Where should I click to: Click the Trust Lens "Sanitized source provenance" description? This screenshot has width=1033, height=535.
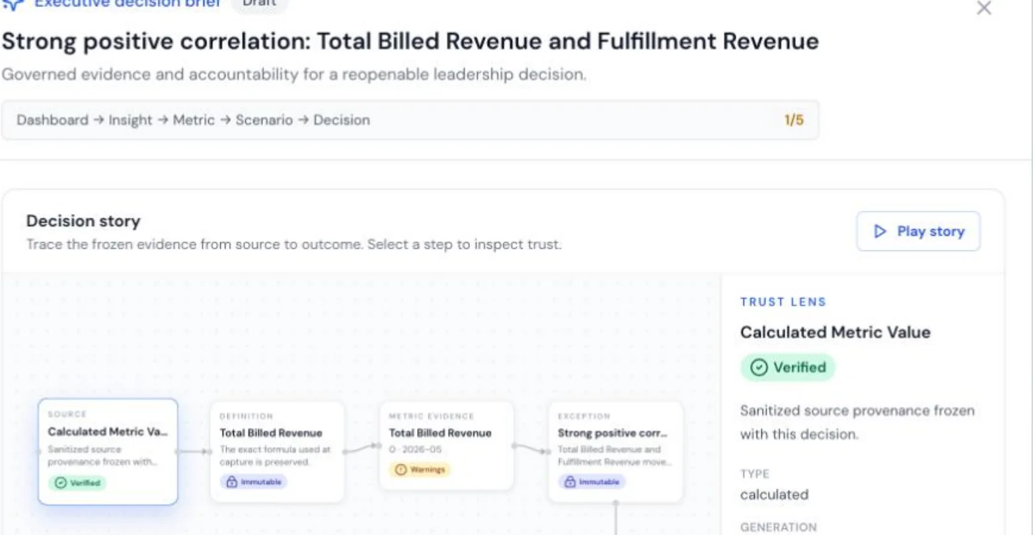[x=857, y=423]
